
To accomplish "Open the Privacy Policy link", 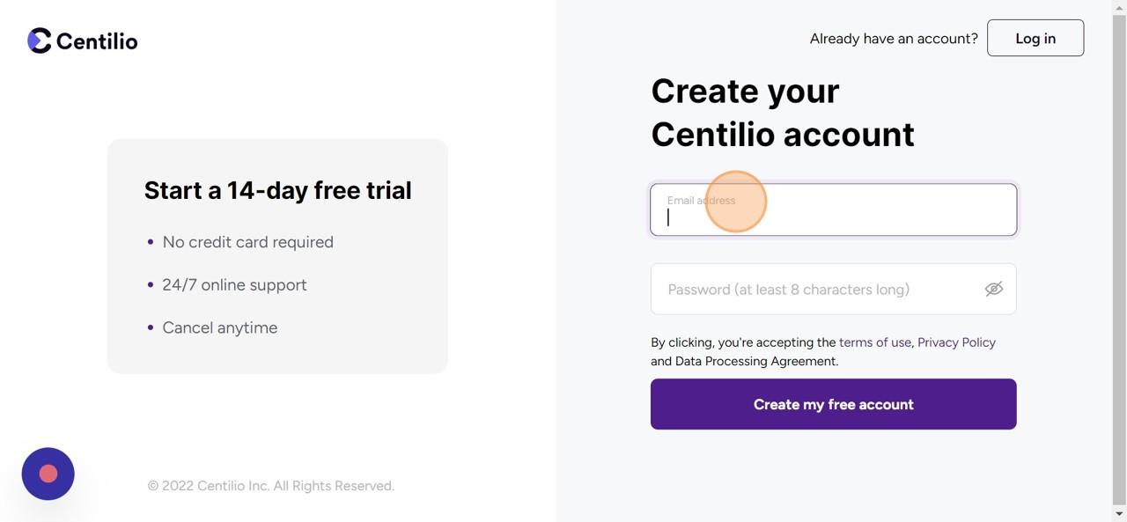I will 956,342.
